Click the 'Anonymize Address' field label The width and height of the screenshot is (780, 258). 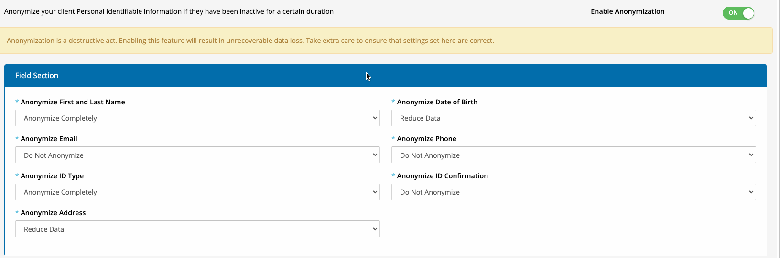tap(53, 213)
